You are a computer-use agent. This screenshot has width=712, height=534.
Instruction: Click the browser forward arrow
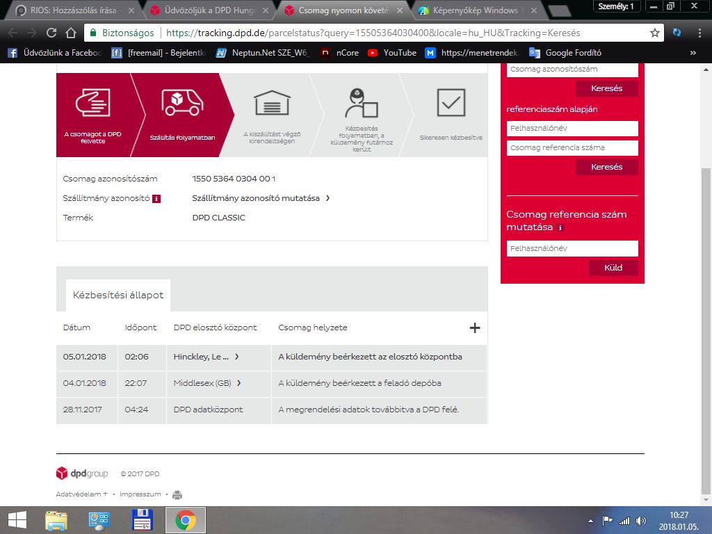(32, 33)
